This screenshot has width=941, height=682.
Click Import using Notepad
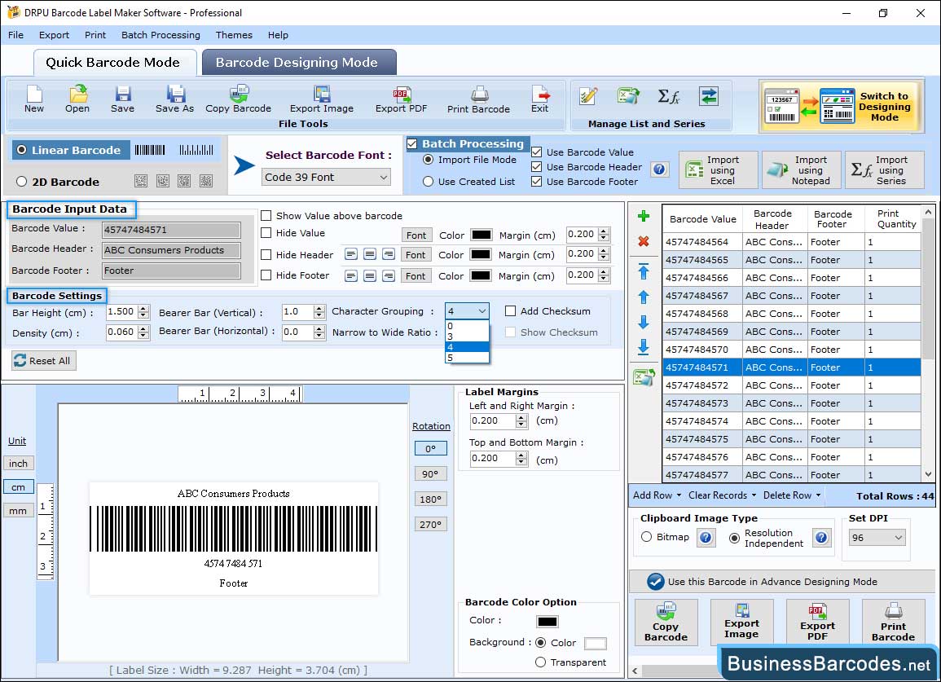click(x=801, y=170)
